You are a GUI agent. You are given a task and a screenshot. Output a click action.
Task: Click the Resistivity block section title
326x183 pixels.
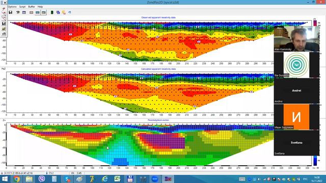coord(158,120)
